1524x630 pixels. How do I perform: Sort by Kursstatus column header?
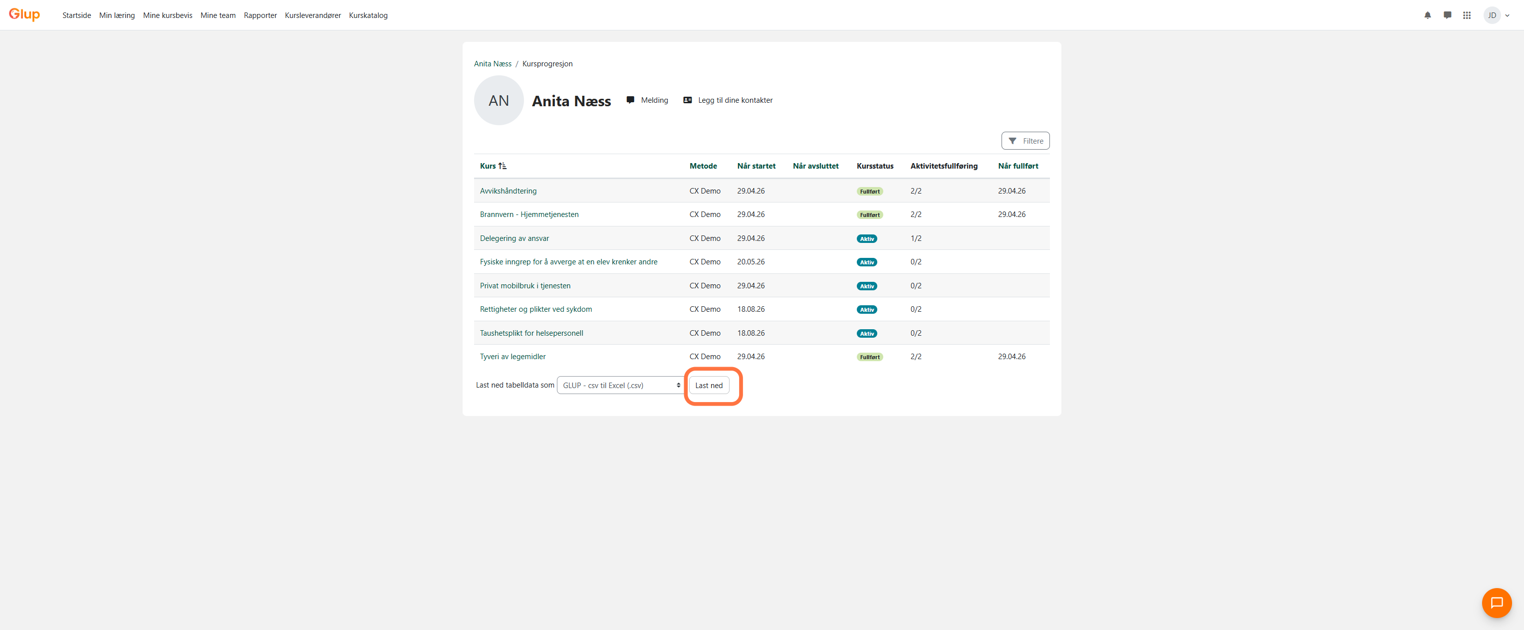[874, 166]
